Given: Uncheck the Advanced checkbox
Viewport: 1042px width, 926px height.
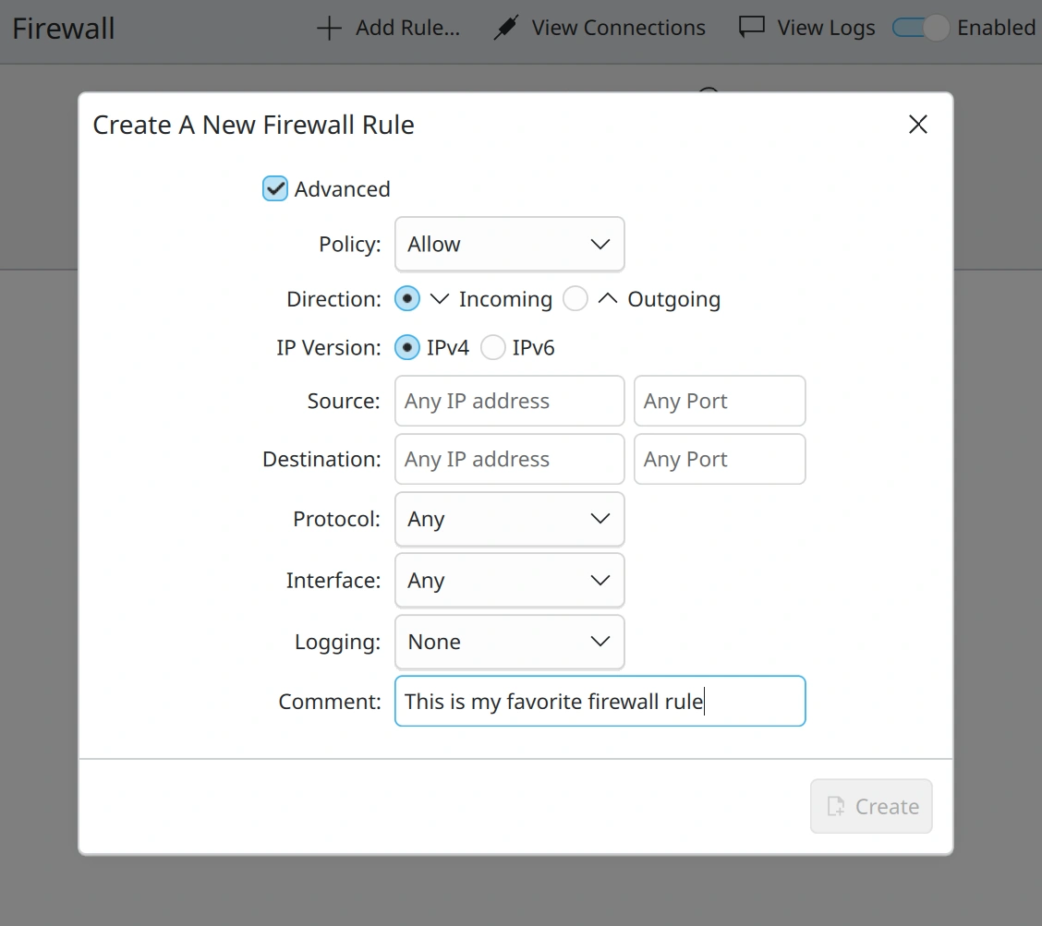Looking at the screenshot, I should coord(274,188).
